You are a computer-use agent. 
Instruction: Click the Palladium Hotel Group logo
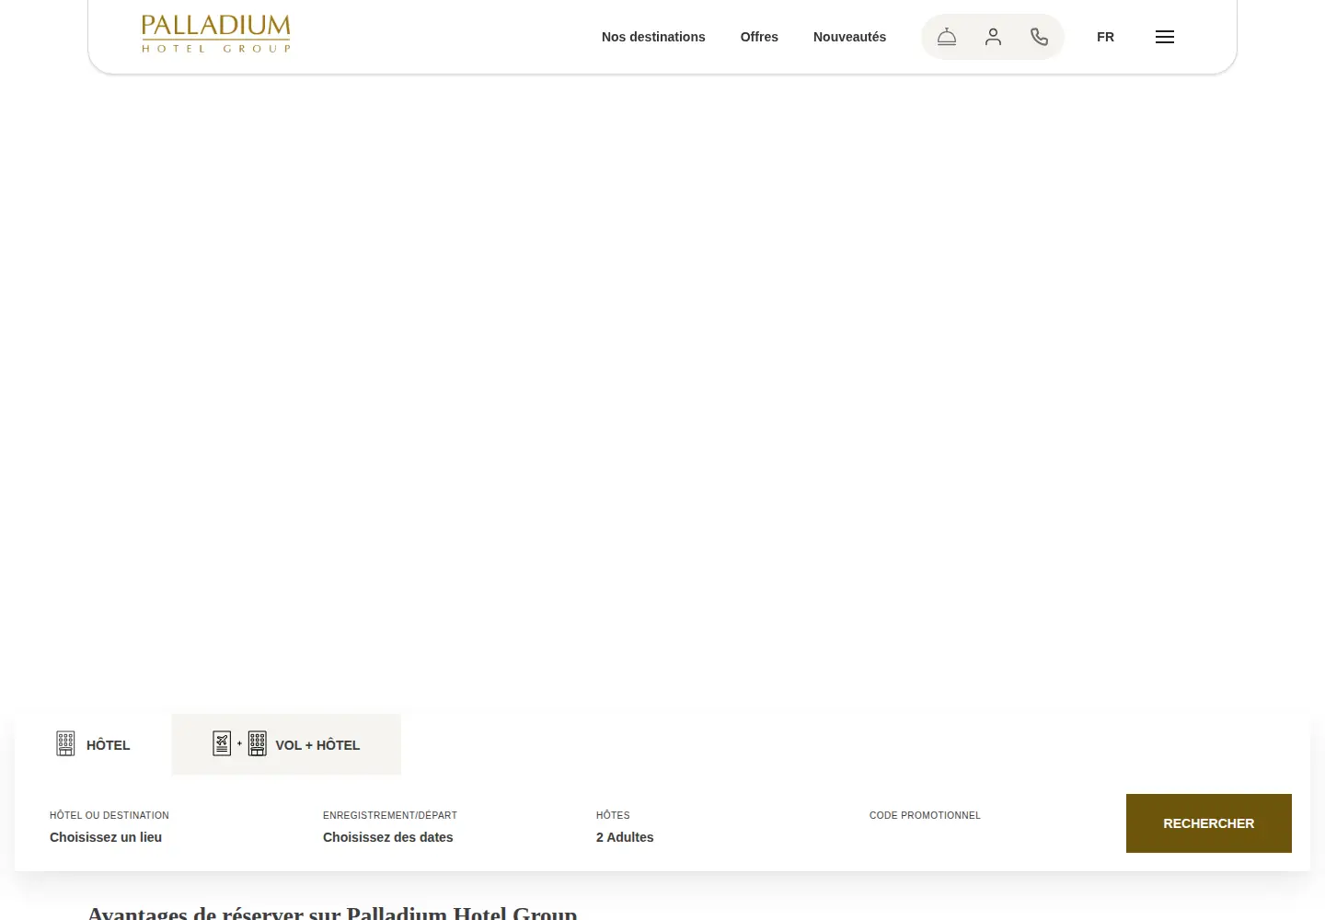pos(216,34)
